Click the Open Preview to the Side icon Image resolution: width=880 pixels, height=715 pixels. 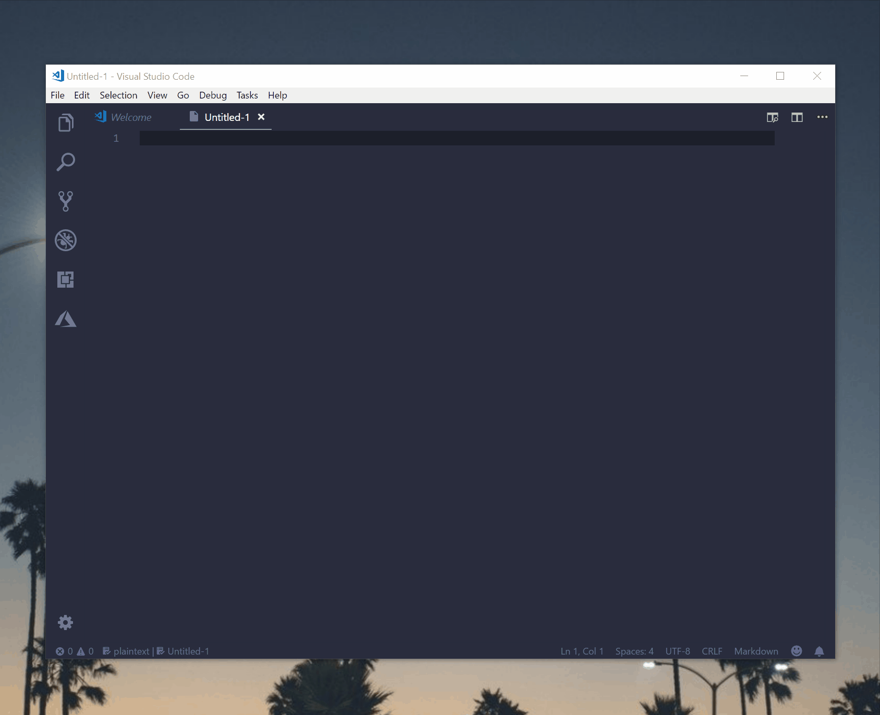pyautogui.click(x=773, y=117)
